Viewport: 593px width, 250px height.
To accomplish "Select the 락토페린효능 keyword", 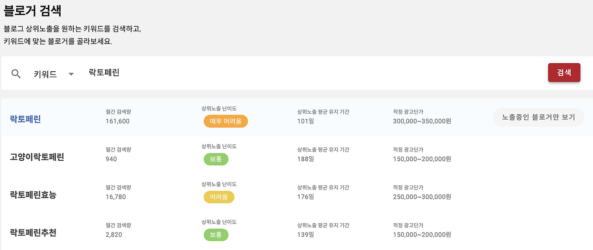I will [33, 195].
